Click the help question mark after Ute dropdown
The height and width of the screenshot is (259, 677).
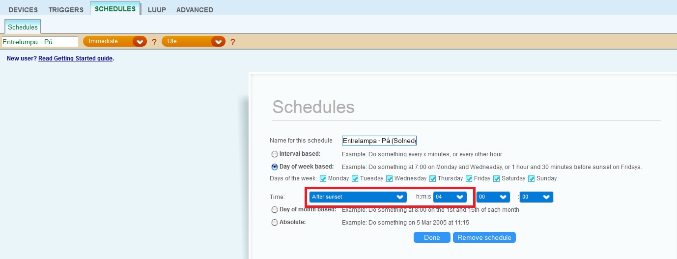click(232, 42)
